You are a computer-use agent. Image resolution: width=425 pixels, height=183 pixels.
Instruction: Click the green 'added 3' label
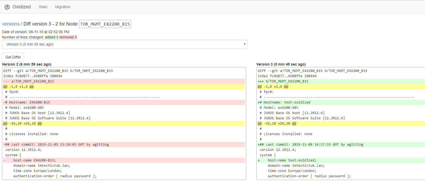click(x=51, y=37)
